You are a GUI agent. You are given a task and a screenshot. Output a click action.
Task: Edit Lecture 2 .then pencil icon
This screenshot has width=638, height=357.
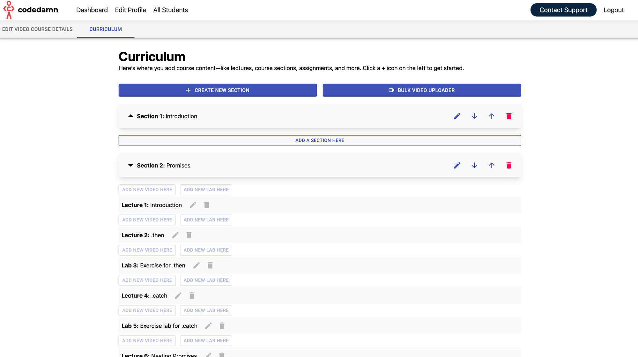[175, 235]
